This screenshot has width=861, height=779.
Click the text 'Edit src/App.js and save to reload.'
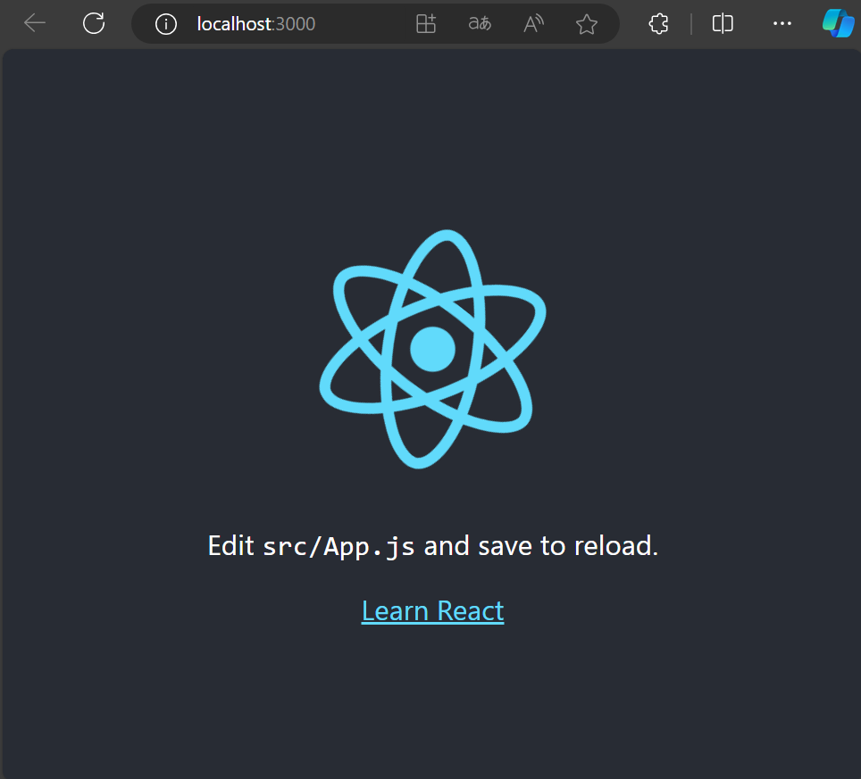(x=432, y=546)
